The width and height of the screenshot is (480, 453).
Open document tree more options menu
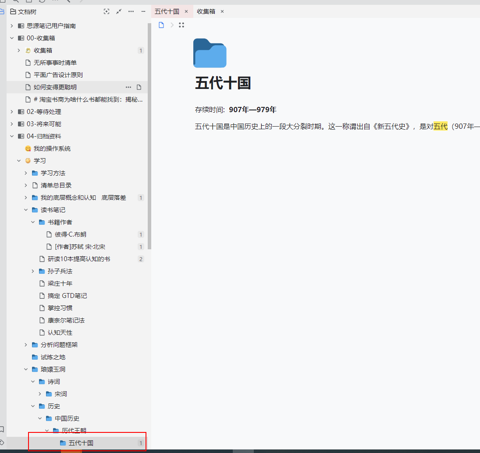131,12
